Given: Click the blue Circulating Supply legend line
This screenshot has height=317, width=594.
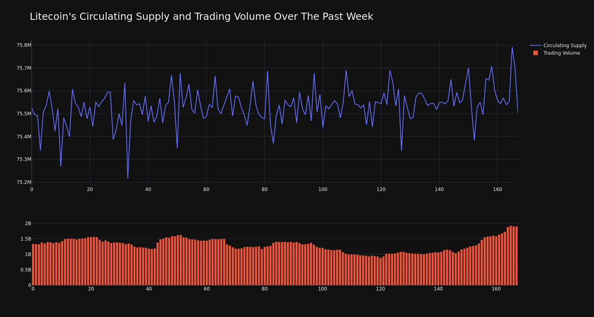Looking at the screenshot, I should [535, 46].
